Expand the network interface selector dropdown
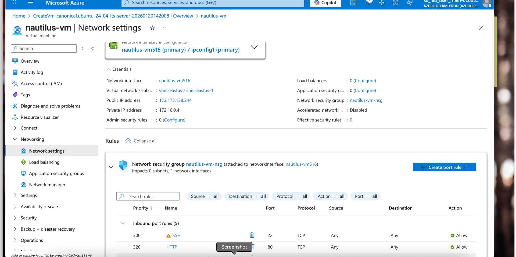This screenshot has width=516, height=257. point(254,47)
